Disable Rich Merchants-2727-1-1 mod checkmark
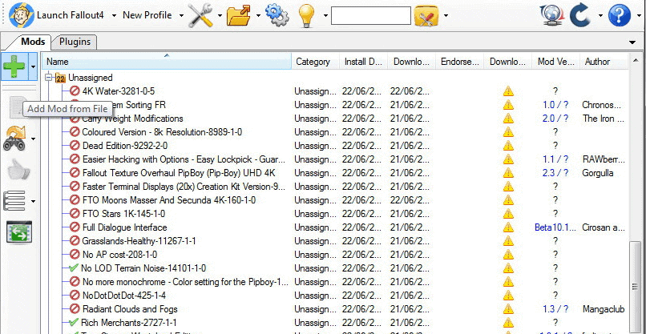Viewport: 646px width, 334px height. point(74,323)
